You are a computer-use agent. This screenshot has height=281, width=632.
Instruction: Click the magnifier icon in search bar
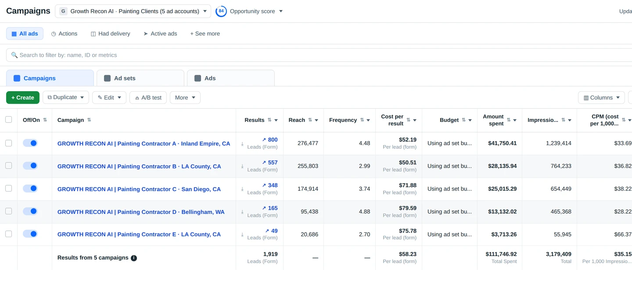[14, 55]
